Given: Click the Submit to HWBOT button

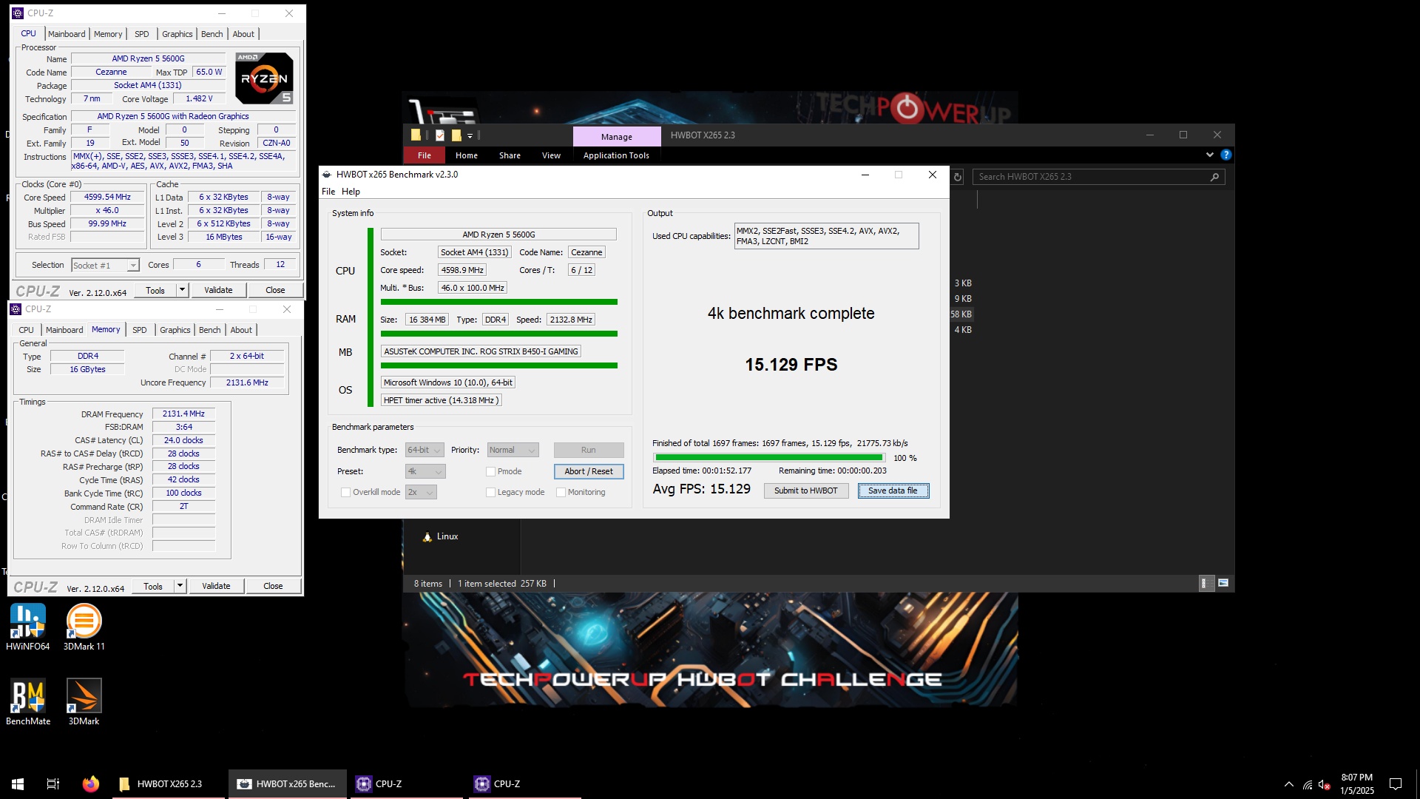Looking at the screenshot, I should pyautogui.click(x=805, y=490).
